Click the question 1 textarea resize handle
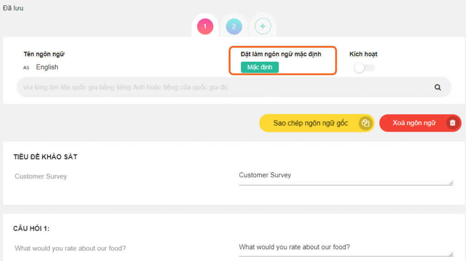Screen dimensions: 466x261 451,254
